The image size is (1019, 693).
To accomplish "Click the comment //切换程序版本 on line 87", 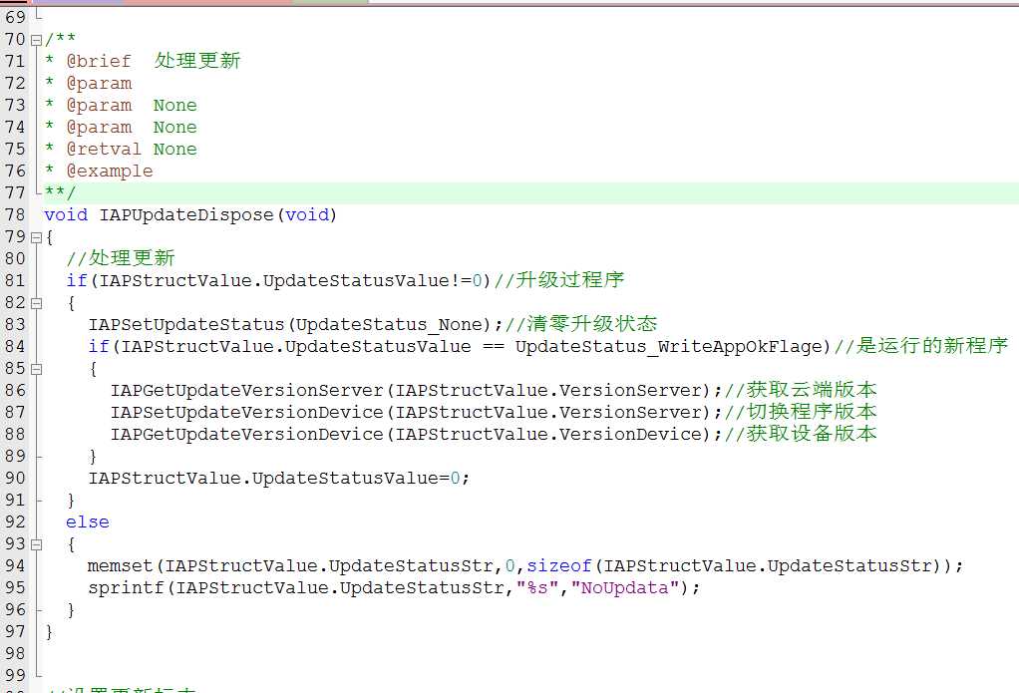I will pyautogui.click(x=802, y=412).
